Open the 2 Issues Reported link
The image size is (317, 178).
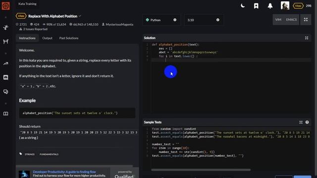33,29
